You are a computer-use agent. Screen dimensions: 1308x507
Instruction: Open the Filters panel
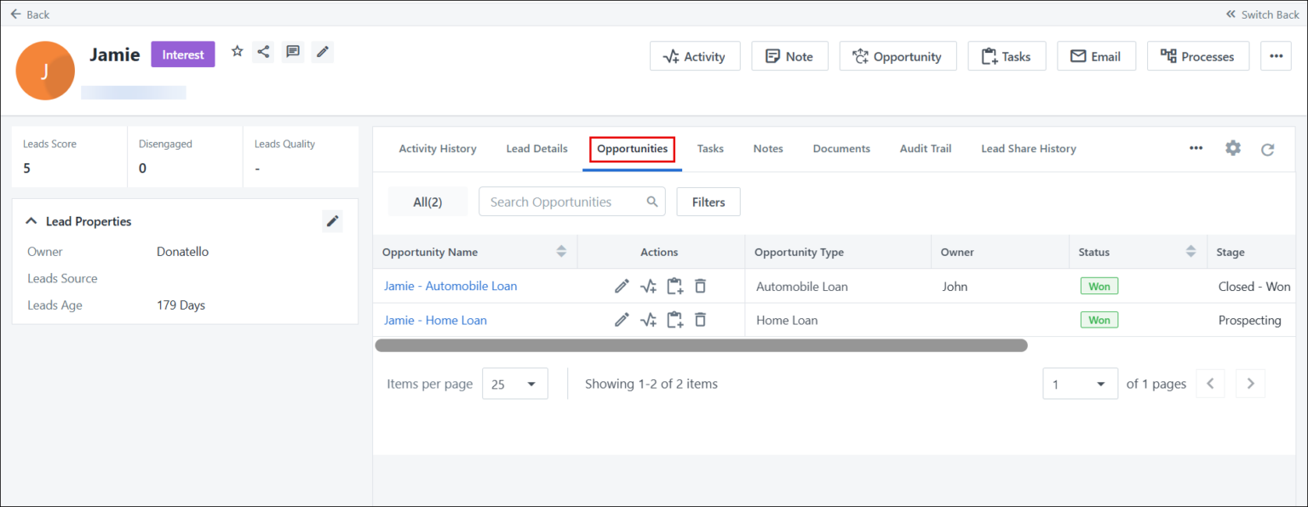tap(708, 202)
